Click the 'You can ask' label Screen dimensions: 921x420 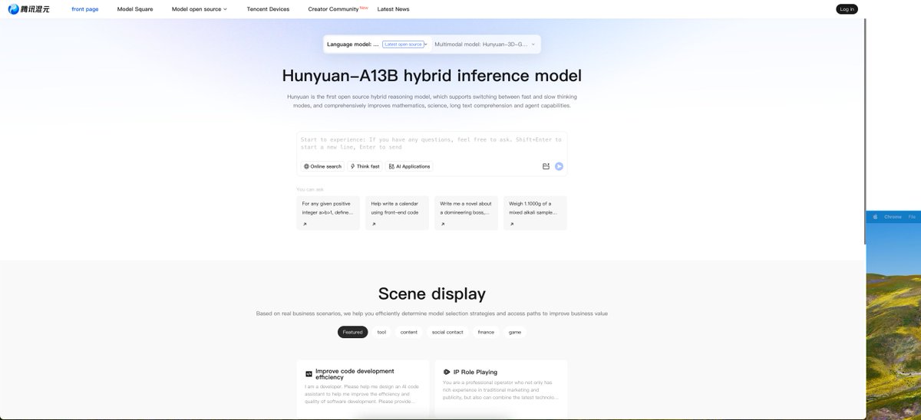(x=310, y=189)
